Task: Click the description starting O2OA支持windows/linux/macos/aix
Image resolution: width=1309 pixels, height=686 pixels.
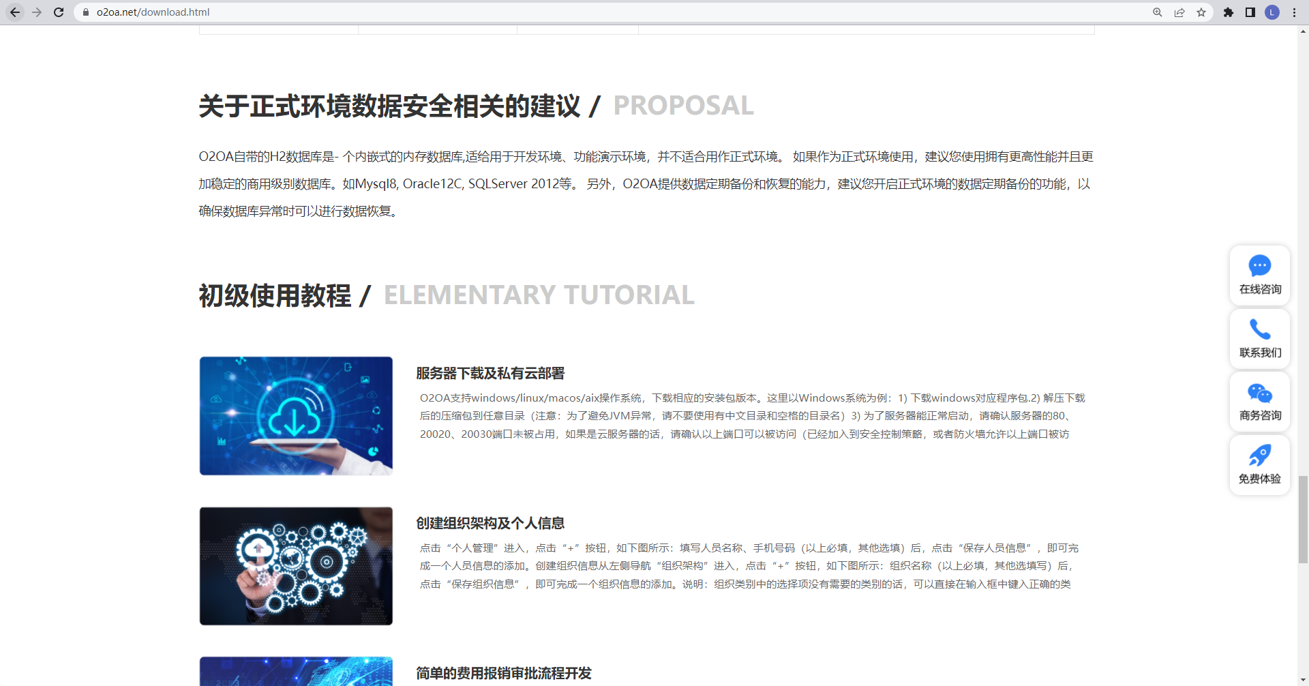Action: (753, 416)
